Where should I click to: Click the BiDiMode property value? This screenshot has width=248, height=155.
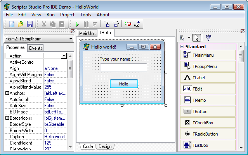[54, 112]
